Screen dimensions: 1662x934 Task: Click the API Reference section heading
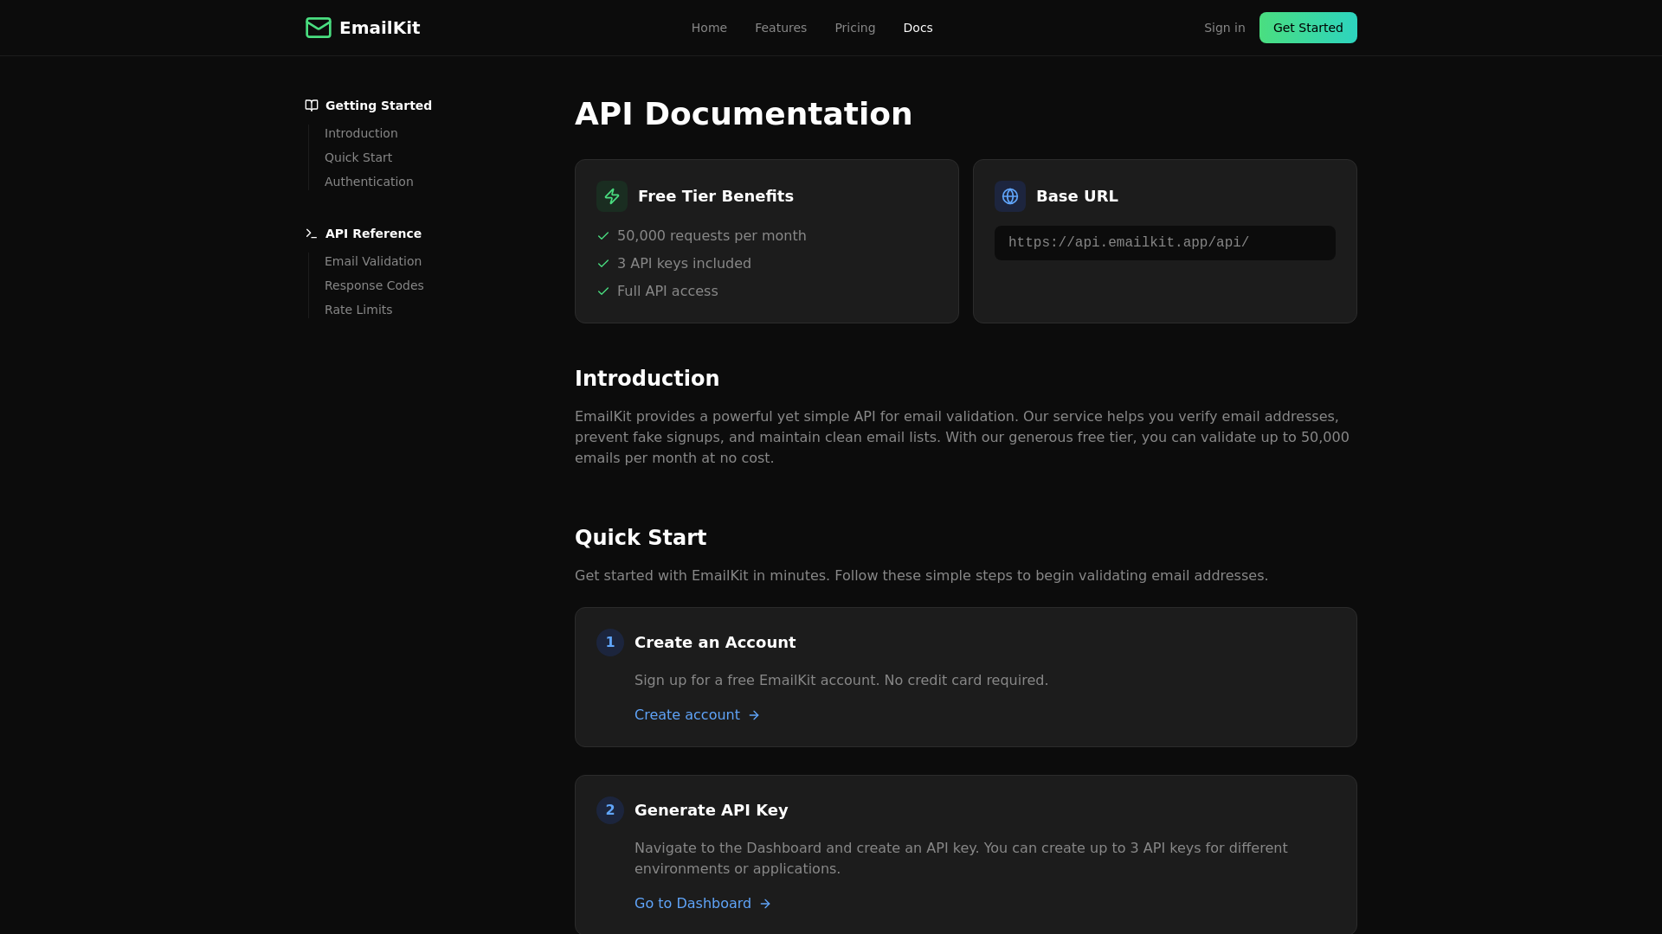coord(373,233)
